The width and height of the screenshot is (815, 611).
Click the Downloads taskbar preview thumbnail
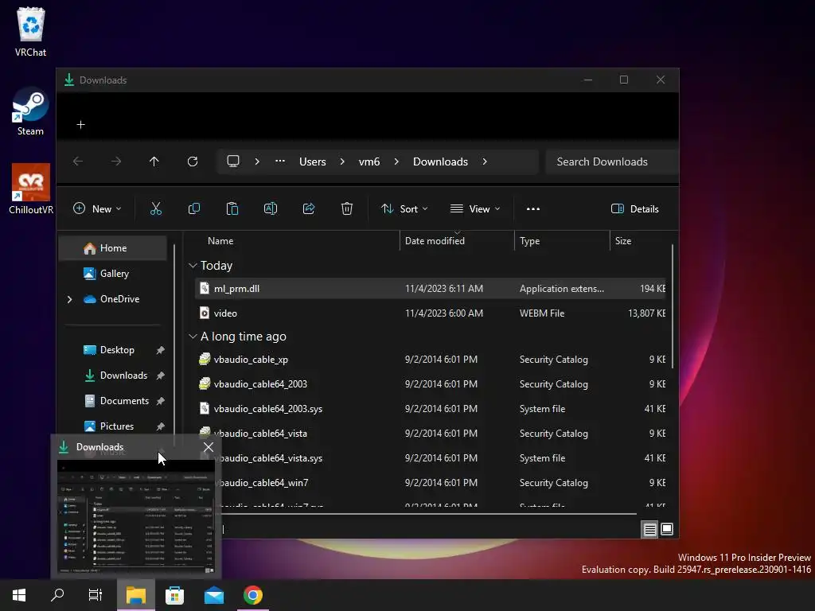coord(135,518)
